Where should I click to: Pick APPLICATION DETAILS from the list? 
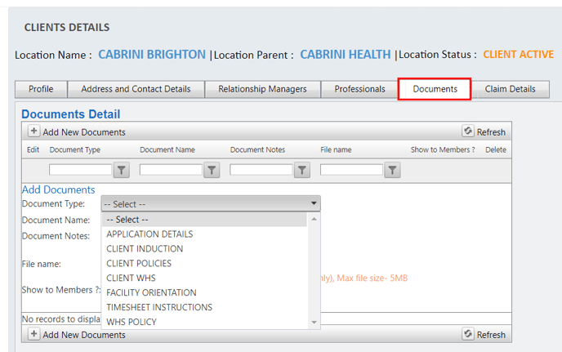[x=204, y=234]
